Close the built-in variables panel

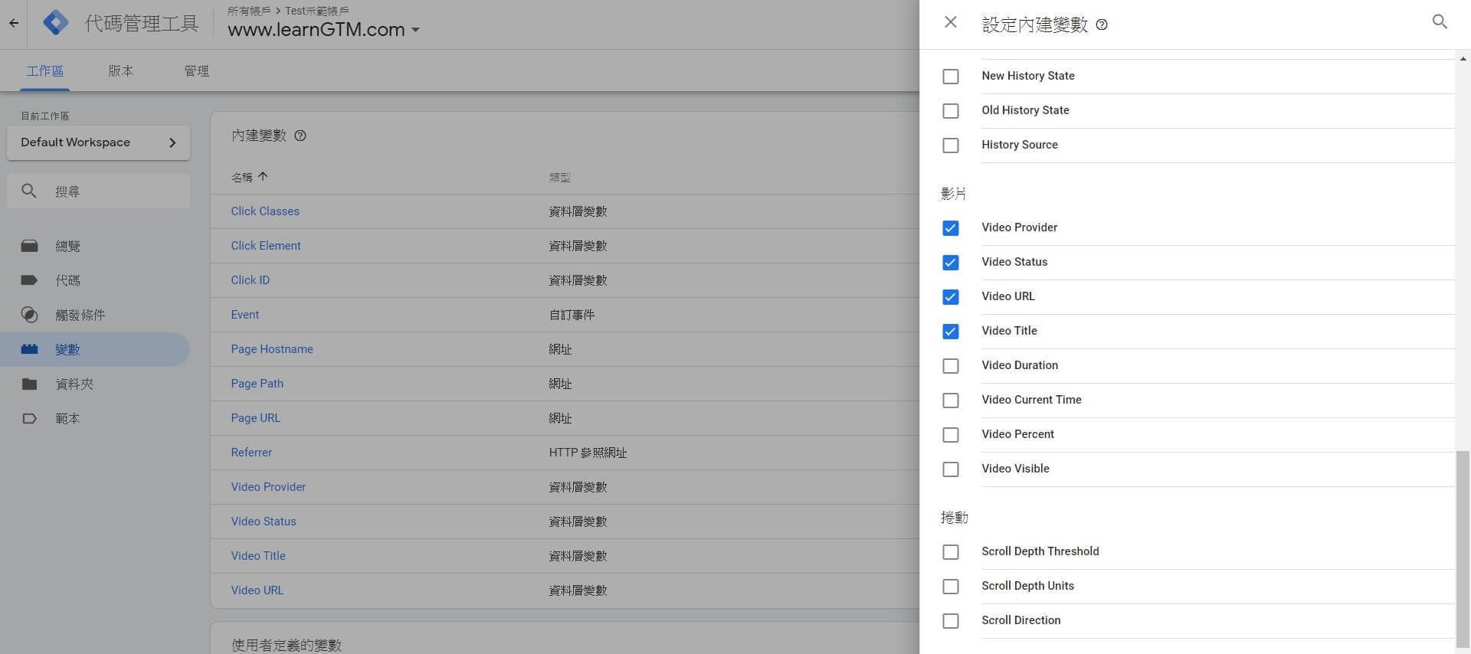point(950,23)
